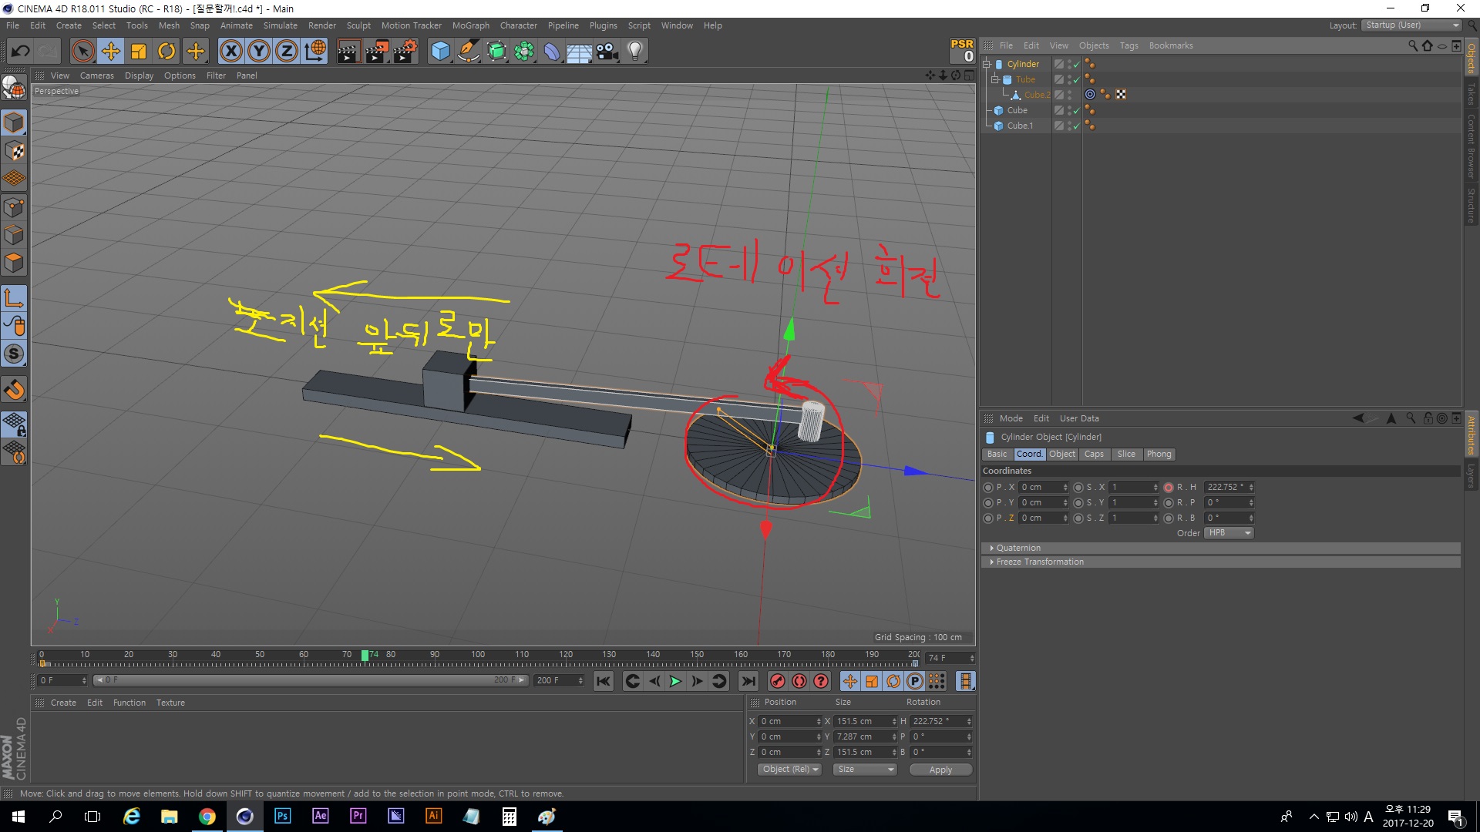The height and width of the screenshot is (832, 1480).
Task: Click the MoGraph menu item
Action: click(x=473, y=25)
